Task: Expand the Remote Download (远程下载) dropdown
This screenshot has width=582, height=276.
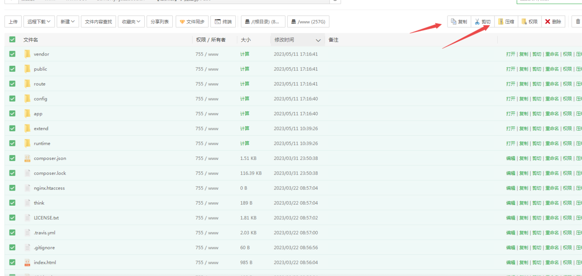Action: tap(39, 22)
